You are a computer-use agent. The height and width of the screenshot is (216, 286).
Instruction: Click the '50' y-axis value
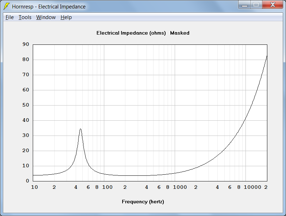[x=26, y=105]
